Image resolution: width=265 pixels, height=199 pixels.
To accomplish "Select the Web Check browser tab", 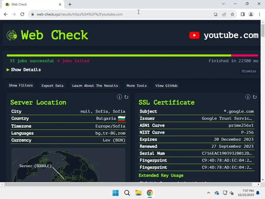I will coord(33,4).
